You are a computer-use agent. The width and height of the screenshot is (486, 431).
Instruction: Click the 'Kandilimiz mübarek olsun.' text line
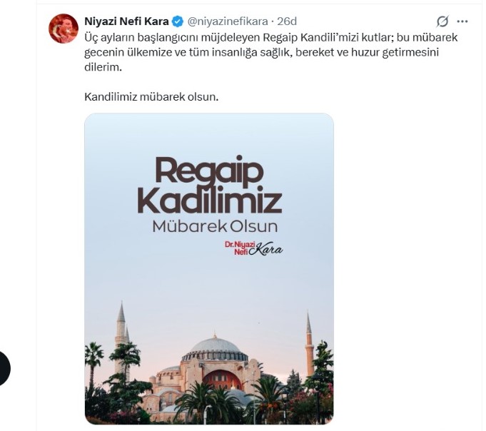(x=151, y=97)
